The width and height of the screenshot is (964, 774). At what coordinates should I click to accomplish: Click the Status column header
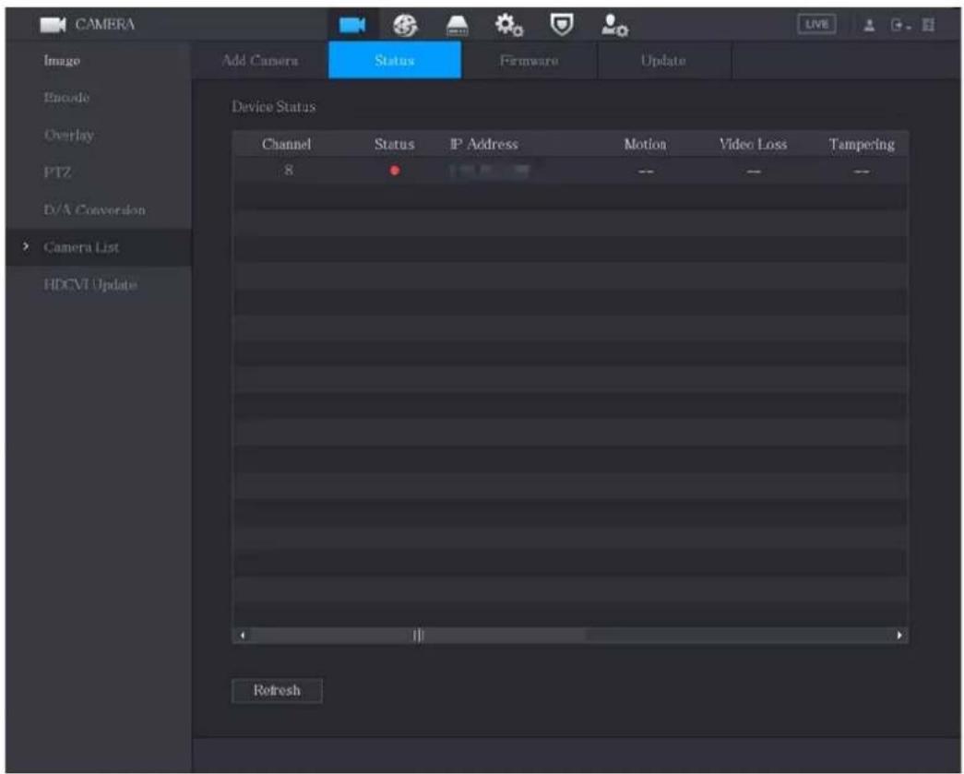395,145
